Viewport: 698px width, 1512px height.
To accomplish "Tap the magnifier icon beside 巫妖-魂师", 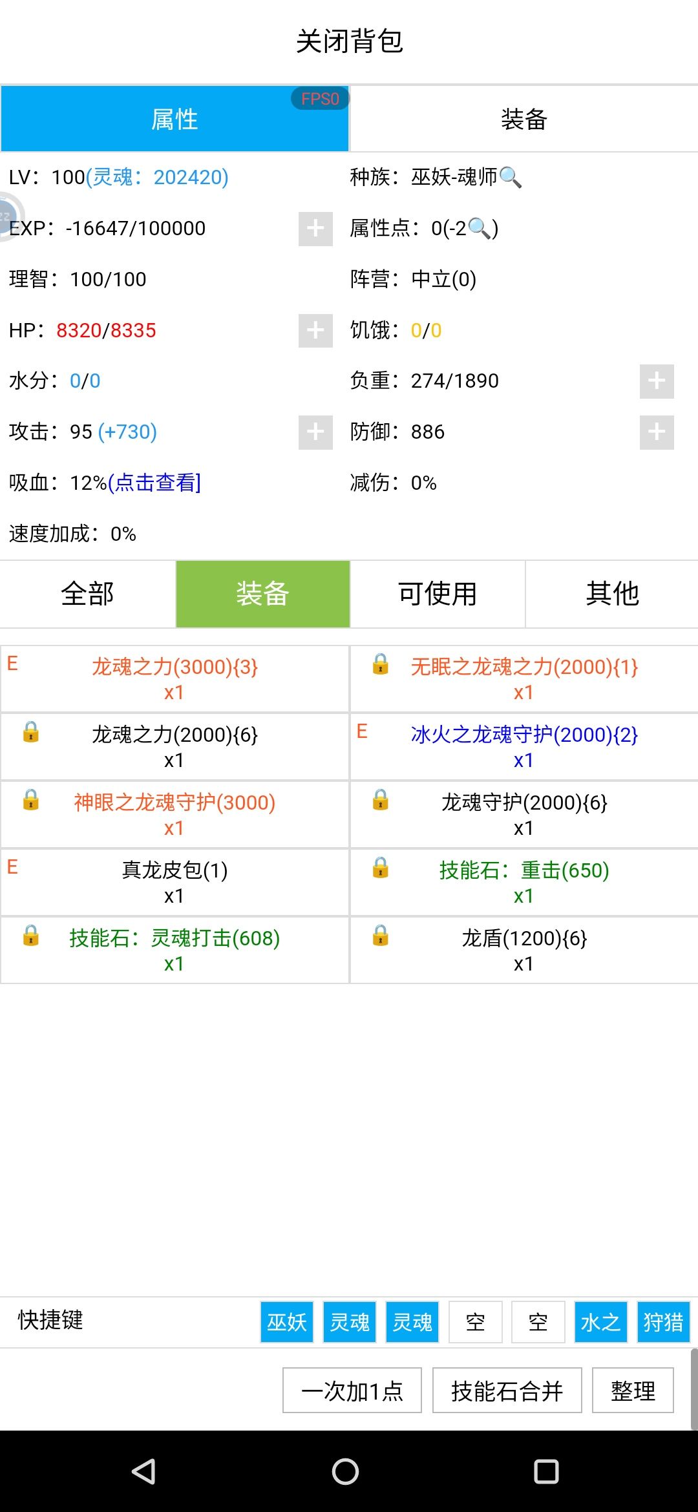I will click(x=510, y=176).
